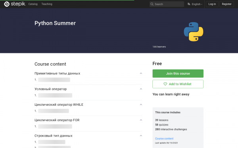Collapse the Циклический оператор FOR section
This screenshot has height=148, width=238.
click(141, 120)
